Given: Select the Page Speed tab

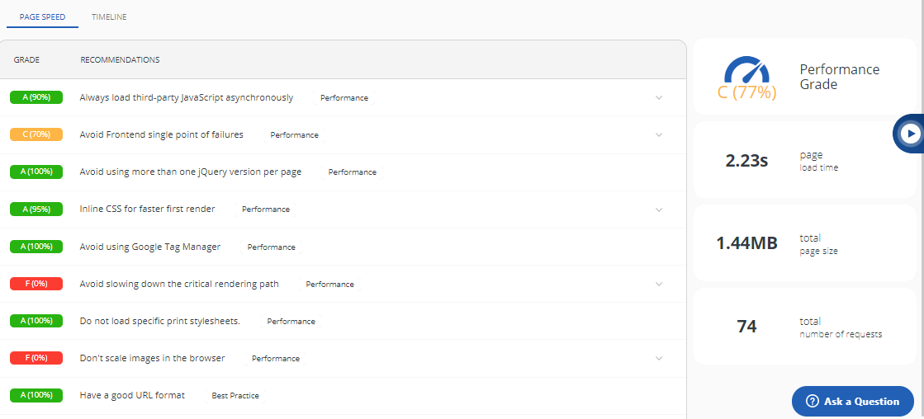Looking at the screenshot, I should pyautogui.click(x=42, y=17).
